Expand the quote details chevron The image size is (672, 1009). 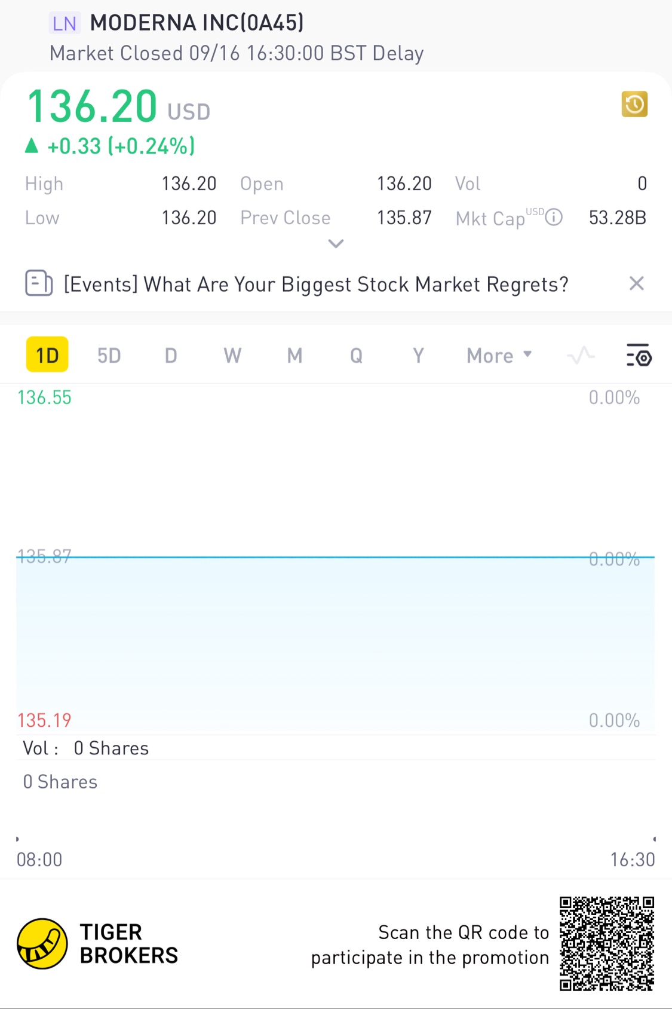point(336,243)
